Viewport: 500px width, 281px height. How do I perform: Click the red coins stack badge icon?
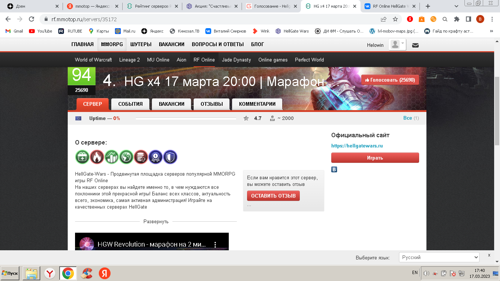click(x=141, y=157)
